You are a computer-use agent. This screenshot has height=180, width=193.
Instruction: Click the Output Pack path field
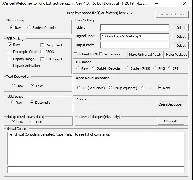tap(135, 46)
